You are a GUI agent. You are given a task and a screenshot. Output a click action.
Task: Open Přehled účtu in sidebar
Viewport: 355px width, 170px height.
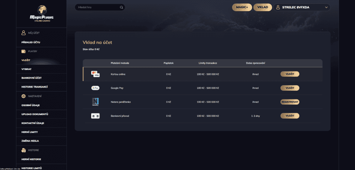31,42
